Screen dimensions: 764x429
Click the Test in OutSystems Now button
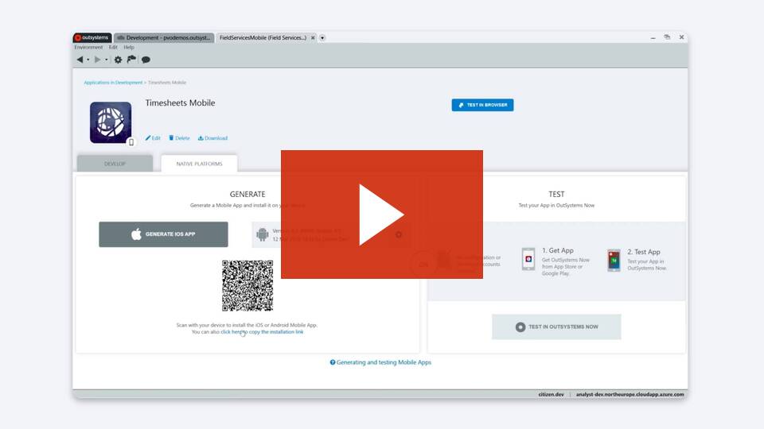(x=556, y=327)
